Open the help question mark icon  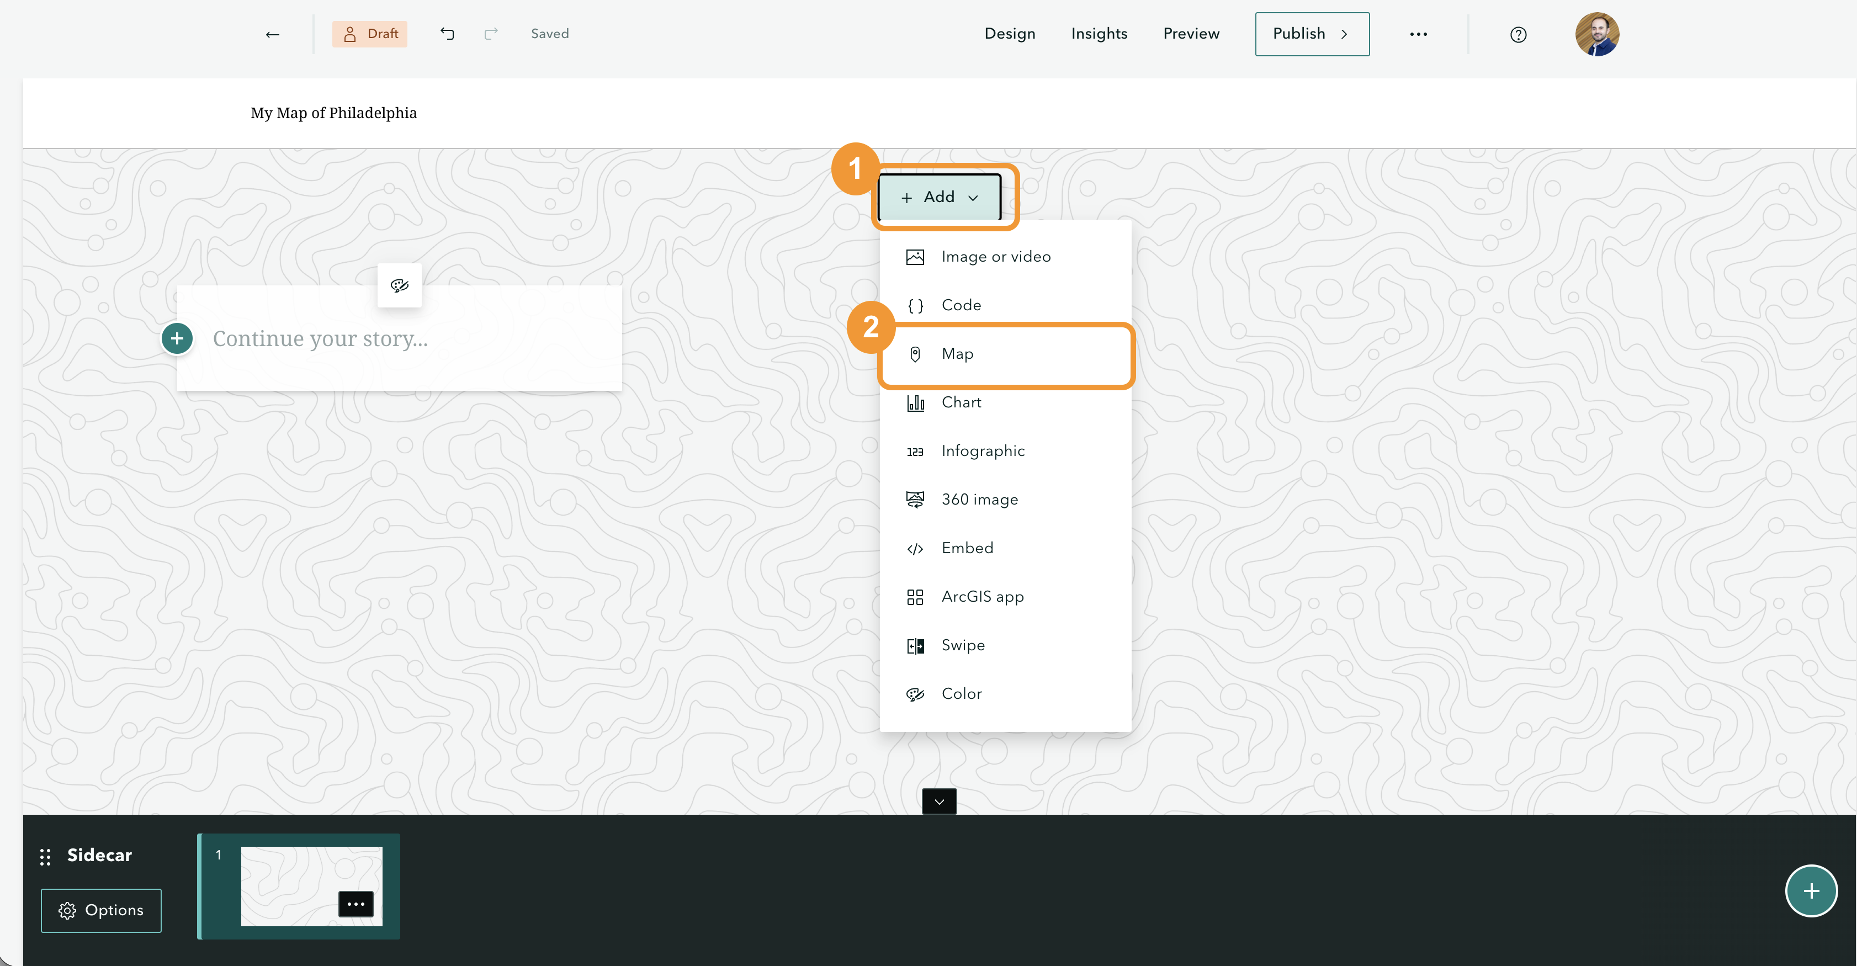[x=1518, y=35]
